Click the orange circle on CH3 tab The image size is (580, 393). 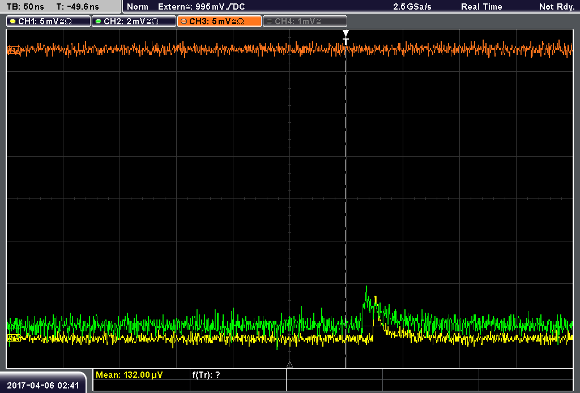[184, 21]
